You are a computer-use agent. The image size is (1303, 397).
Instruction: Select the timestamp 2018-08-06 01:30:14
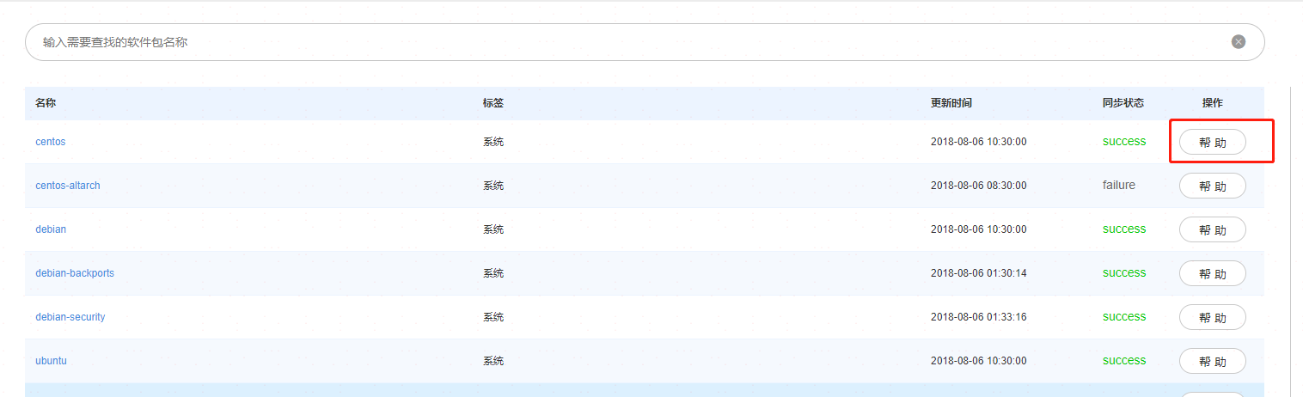[978, 273]
